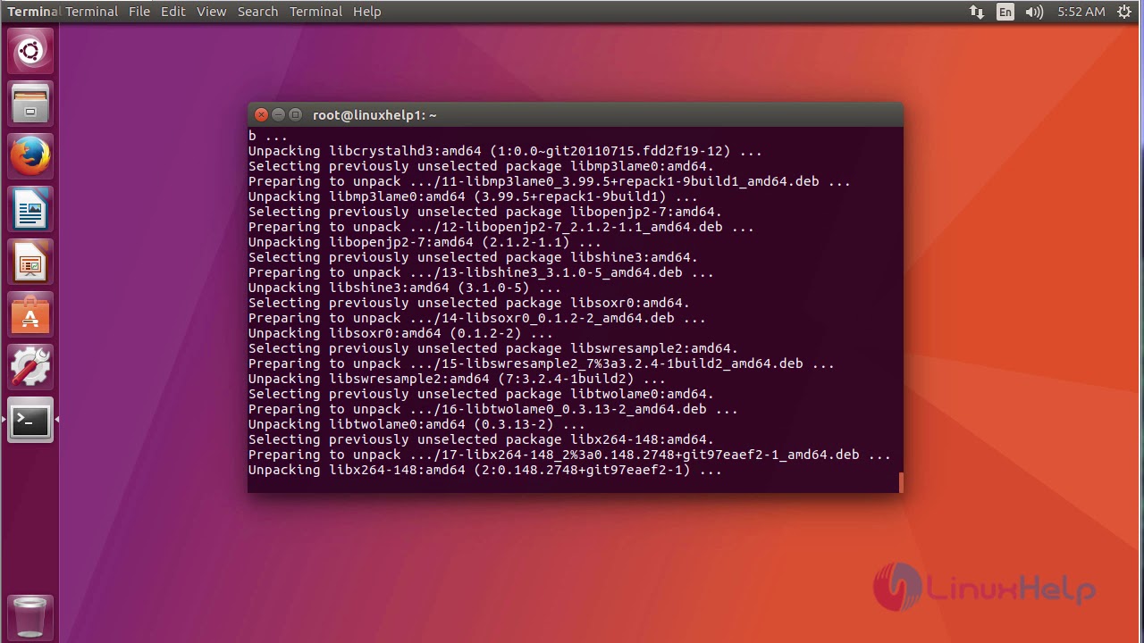Click line 'Unpacking libx264-148:amd64'
Viewport: 1144px width, 643px height.
tap(485, 470)
